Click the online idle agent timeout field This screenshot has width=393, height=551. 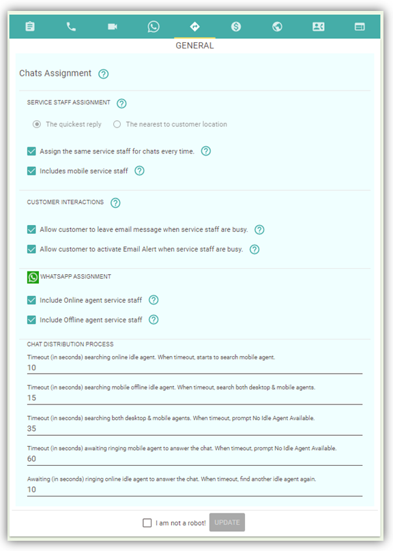pos(194,368)
